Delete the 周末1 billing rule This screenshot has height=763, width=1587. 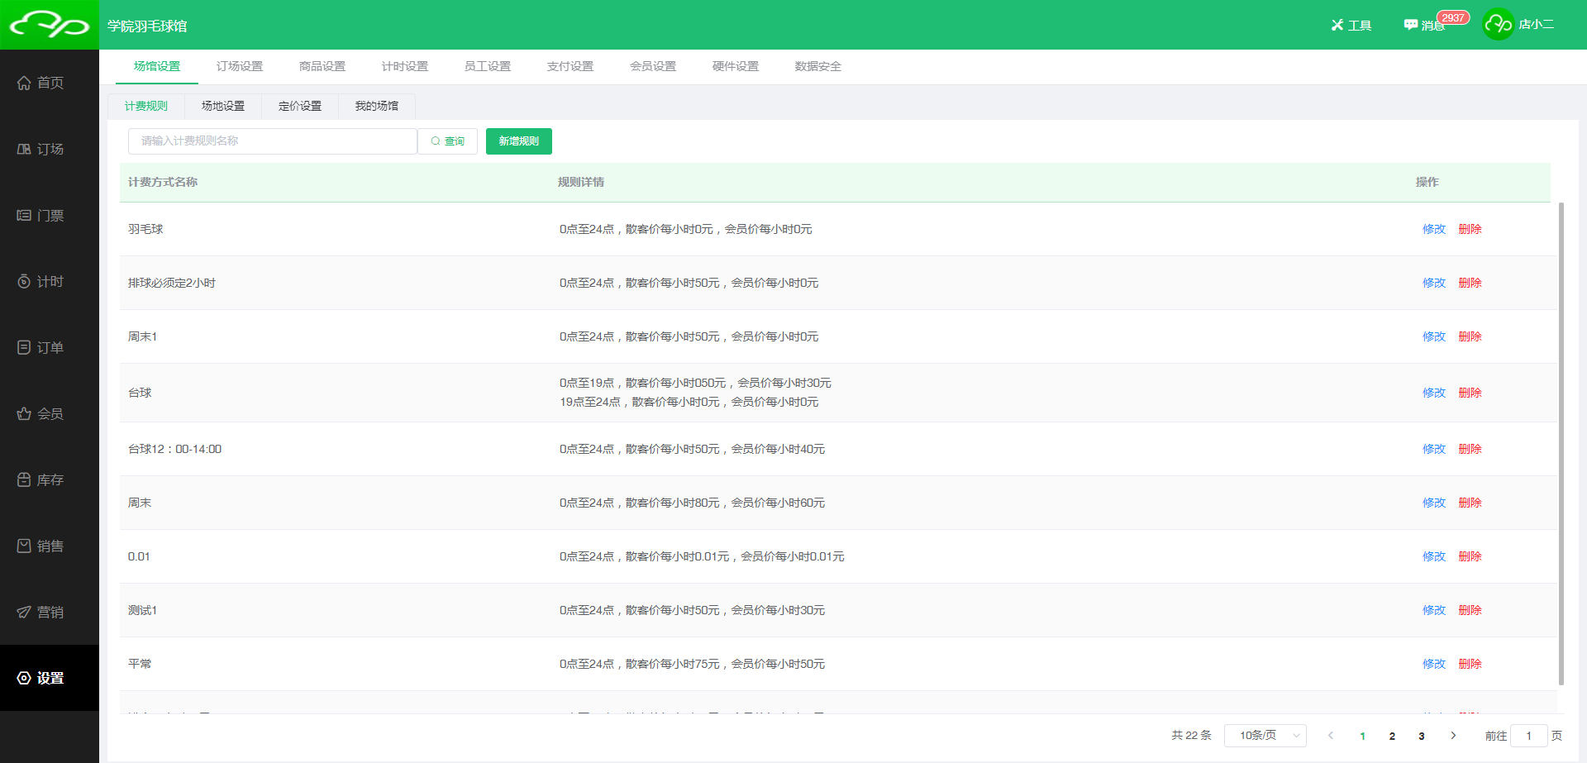1470,336
